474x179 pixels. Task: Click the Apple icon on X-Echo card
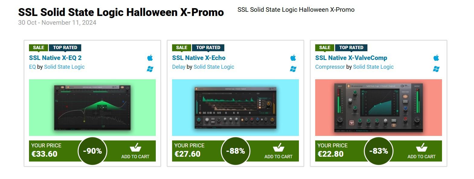[x=293, y=58]
